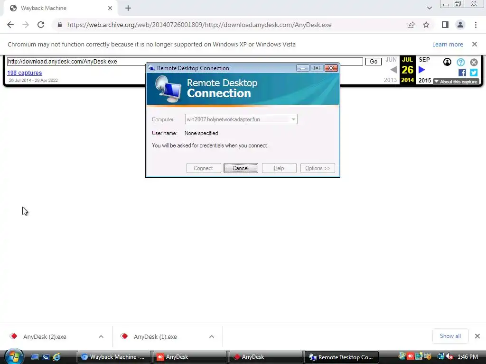
Task: Switch to second AnyDesk taskbar button
Action: coord(265,357)
